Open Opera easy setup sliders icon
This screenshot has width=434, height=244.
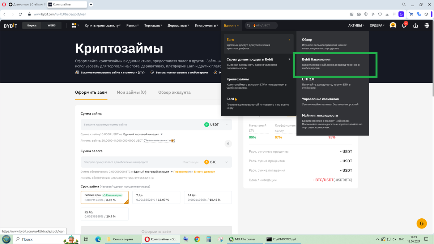[394, 14]
